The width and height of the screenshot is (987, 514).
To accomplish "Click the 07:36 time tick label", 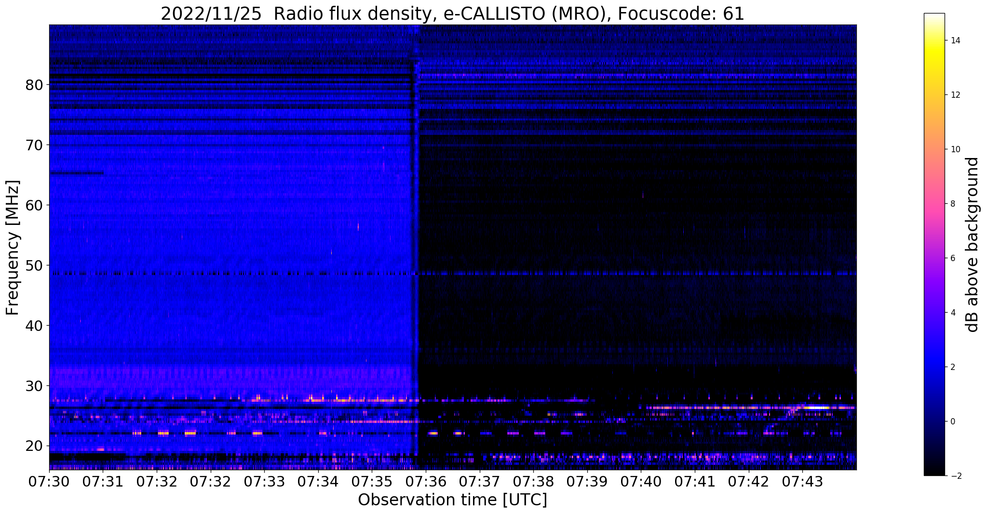I will pos(426,481).
